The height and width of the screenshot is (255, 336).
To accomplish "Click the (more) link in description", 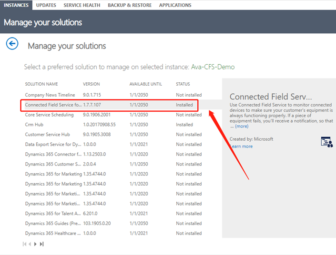I will pyautogui.click(x=242, y=126).
